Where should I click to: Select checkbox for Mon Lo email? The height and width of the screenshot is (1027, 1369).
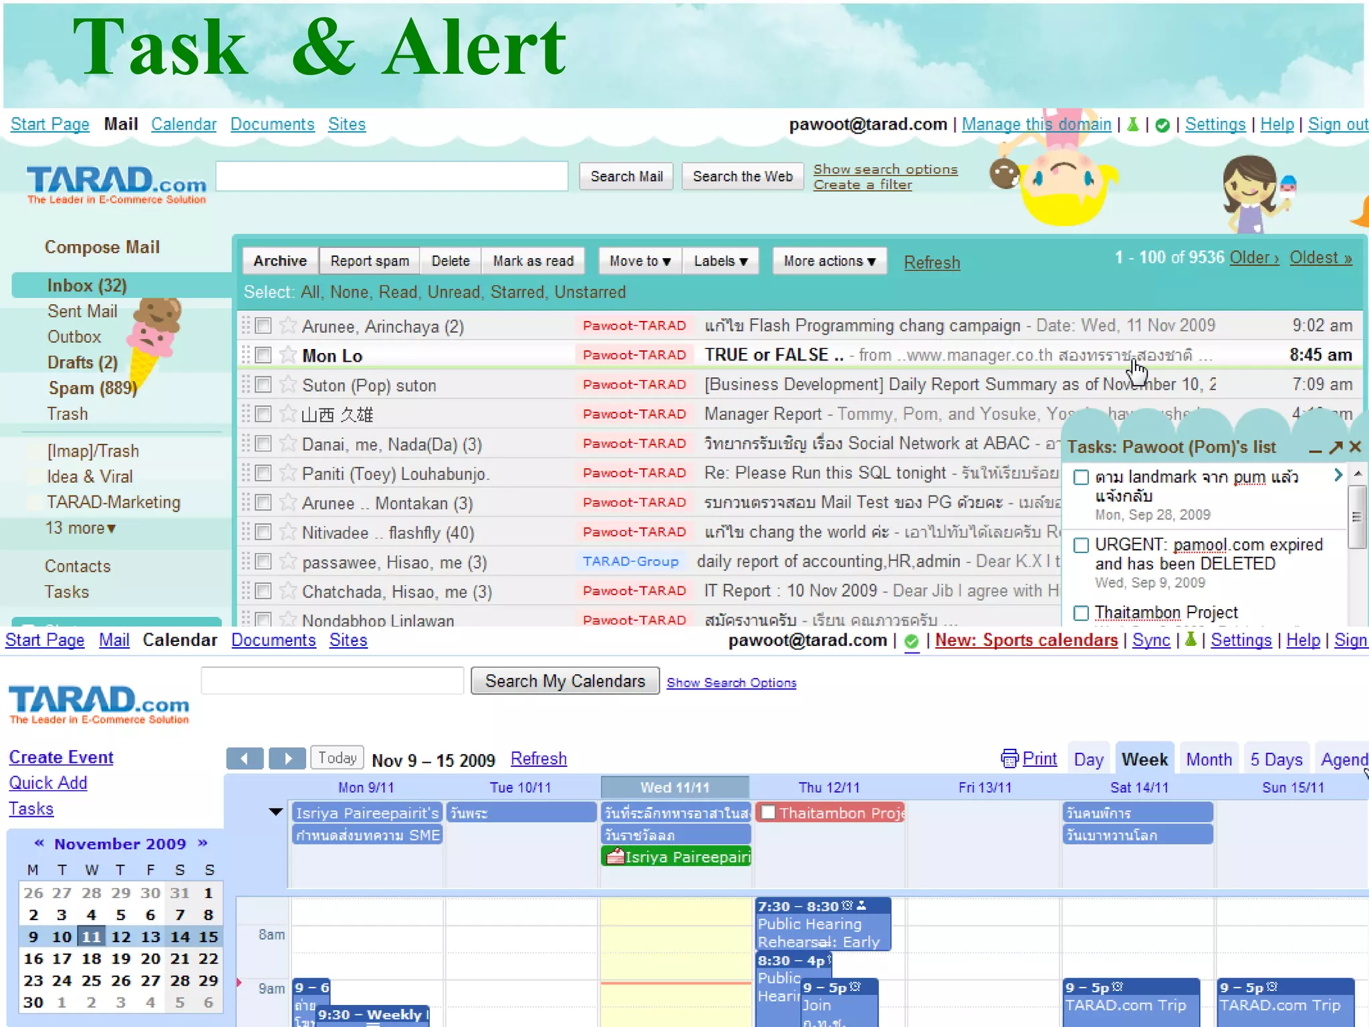tap(263, 355)
